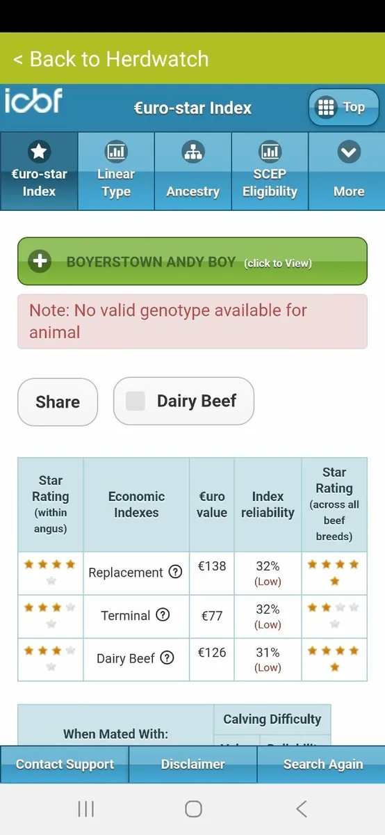Go back to Herdwatch
The image size is (385, 835).
(x=111, y=58)
